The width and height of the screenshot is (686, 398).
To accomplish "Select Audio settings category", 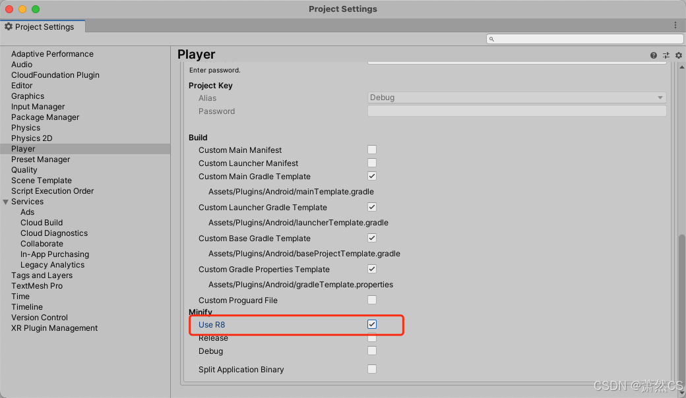I will click(x=21, y=64).
